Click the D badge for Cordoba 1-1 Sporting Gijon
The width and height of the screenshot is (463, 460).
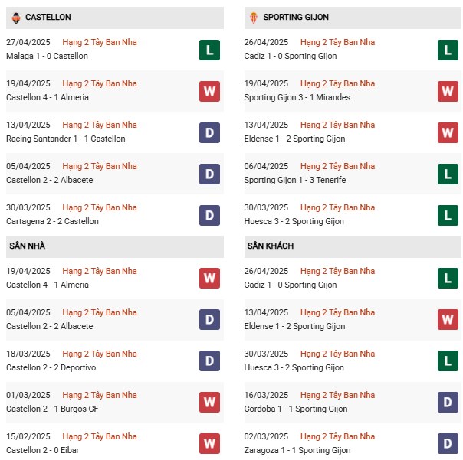448,402
